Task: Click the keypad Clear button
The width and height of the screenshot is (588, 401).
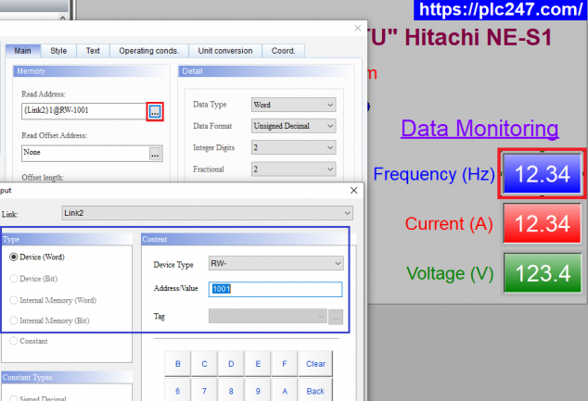Action: (x=315, y=364)
